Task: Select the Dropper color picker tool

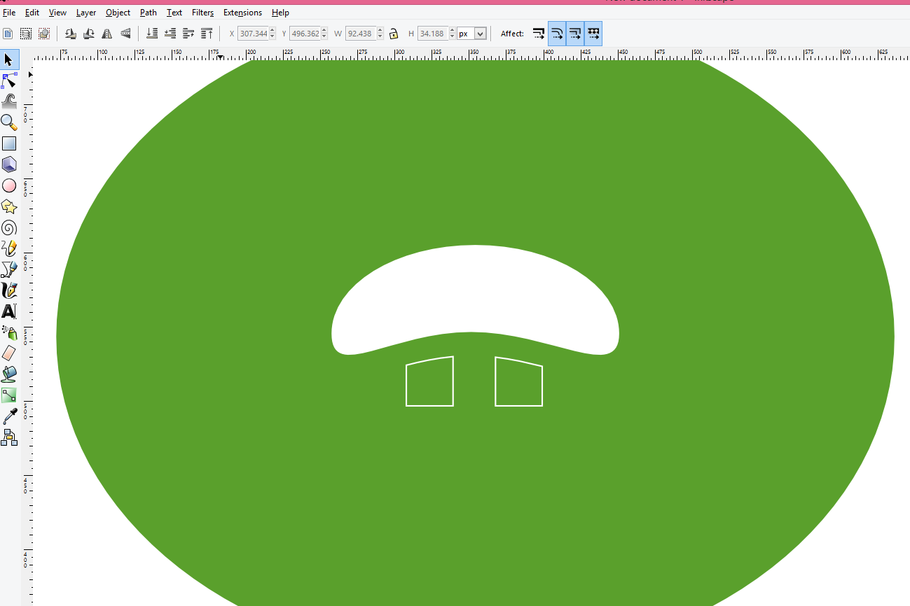Action: pyautogui.click(x=9, y=416)
